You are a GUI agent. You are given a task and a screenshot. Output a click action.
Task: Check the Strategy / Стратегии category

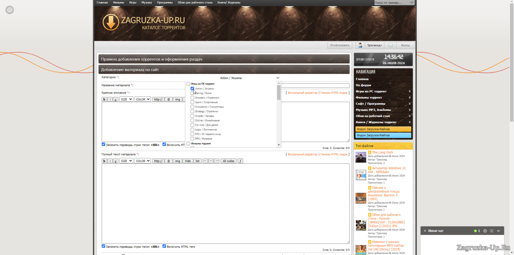(192, 111)
